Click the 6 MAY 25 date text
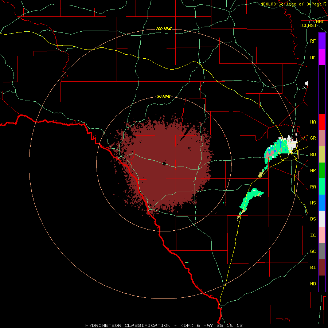The height and width of the screenshot is (328, 328). coord(211,325)
